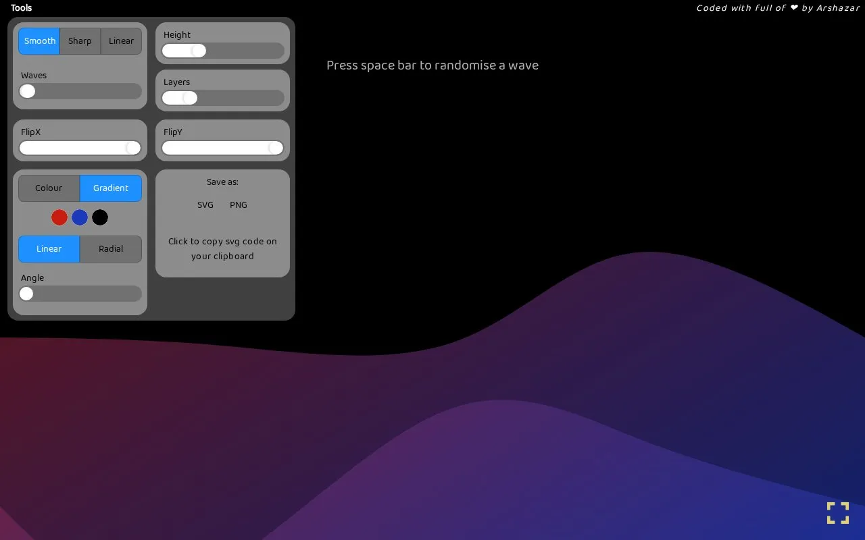Click the 'Coded with full of' credit text

[x=778, y=8]
